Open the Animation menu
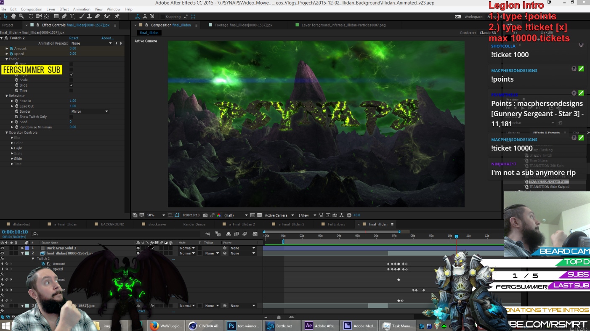Screen dimensions: 590x331 [82, 9]
